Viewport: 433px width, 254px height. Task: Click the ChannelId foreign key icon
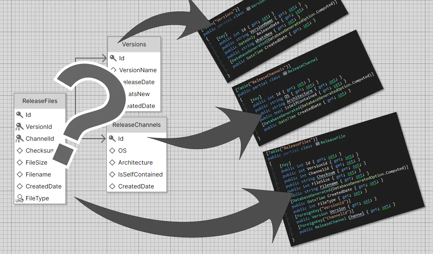pos(20,139)
